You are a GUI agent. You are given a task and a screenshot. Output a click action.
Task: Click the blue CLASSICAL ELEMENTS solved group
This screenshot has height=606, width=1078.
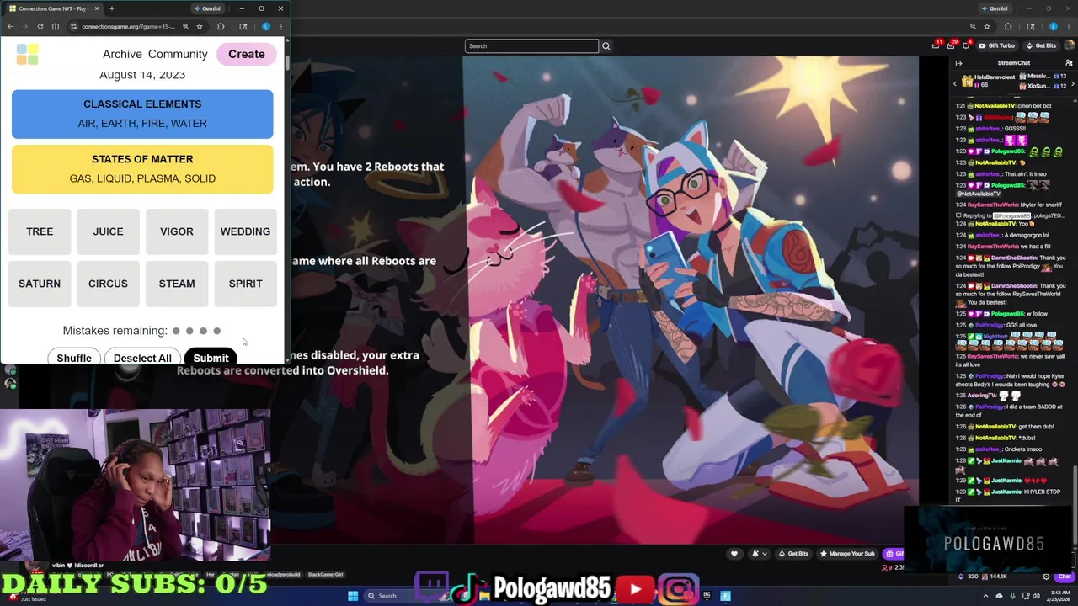click(x=142, y=114)
